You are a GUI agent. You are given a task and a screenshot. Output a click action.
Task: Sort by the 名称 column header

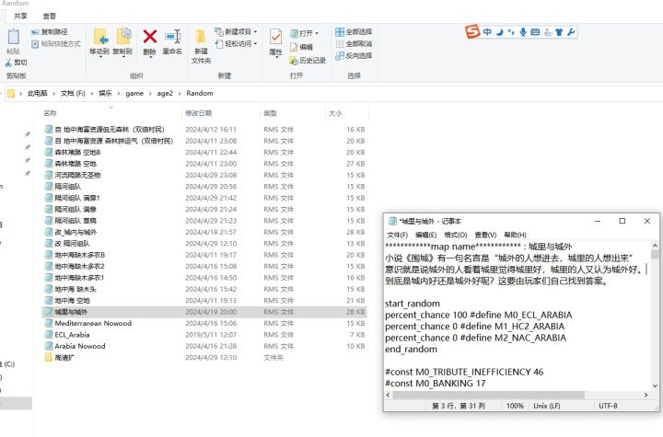coord(50,113)
